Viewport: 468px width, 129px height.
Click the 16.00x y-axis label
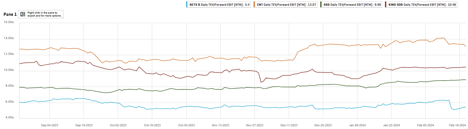coord(9,22)
